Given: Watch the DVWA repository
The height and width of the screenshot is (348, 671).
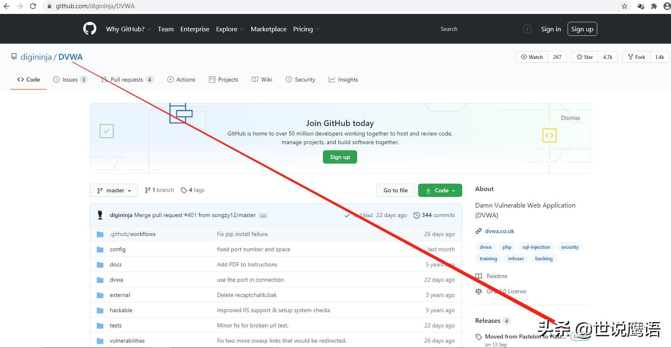Looking at the screenshot, I should click(532, 57).
